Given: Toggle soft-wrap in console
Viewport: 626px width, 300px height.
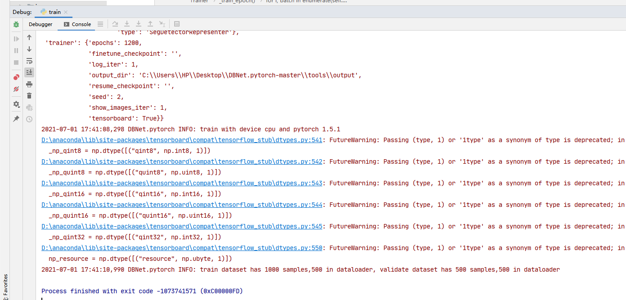Looking at the screenshot, I should click(x=29, y=61).
